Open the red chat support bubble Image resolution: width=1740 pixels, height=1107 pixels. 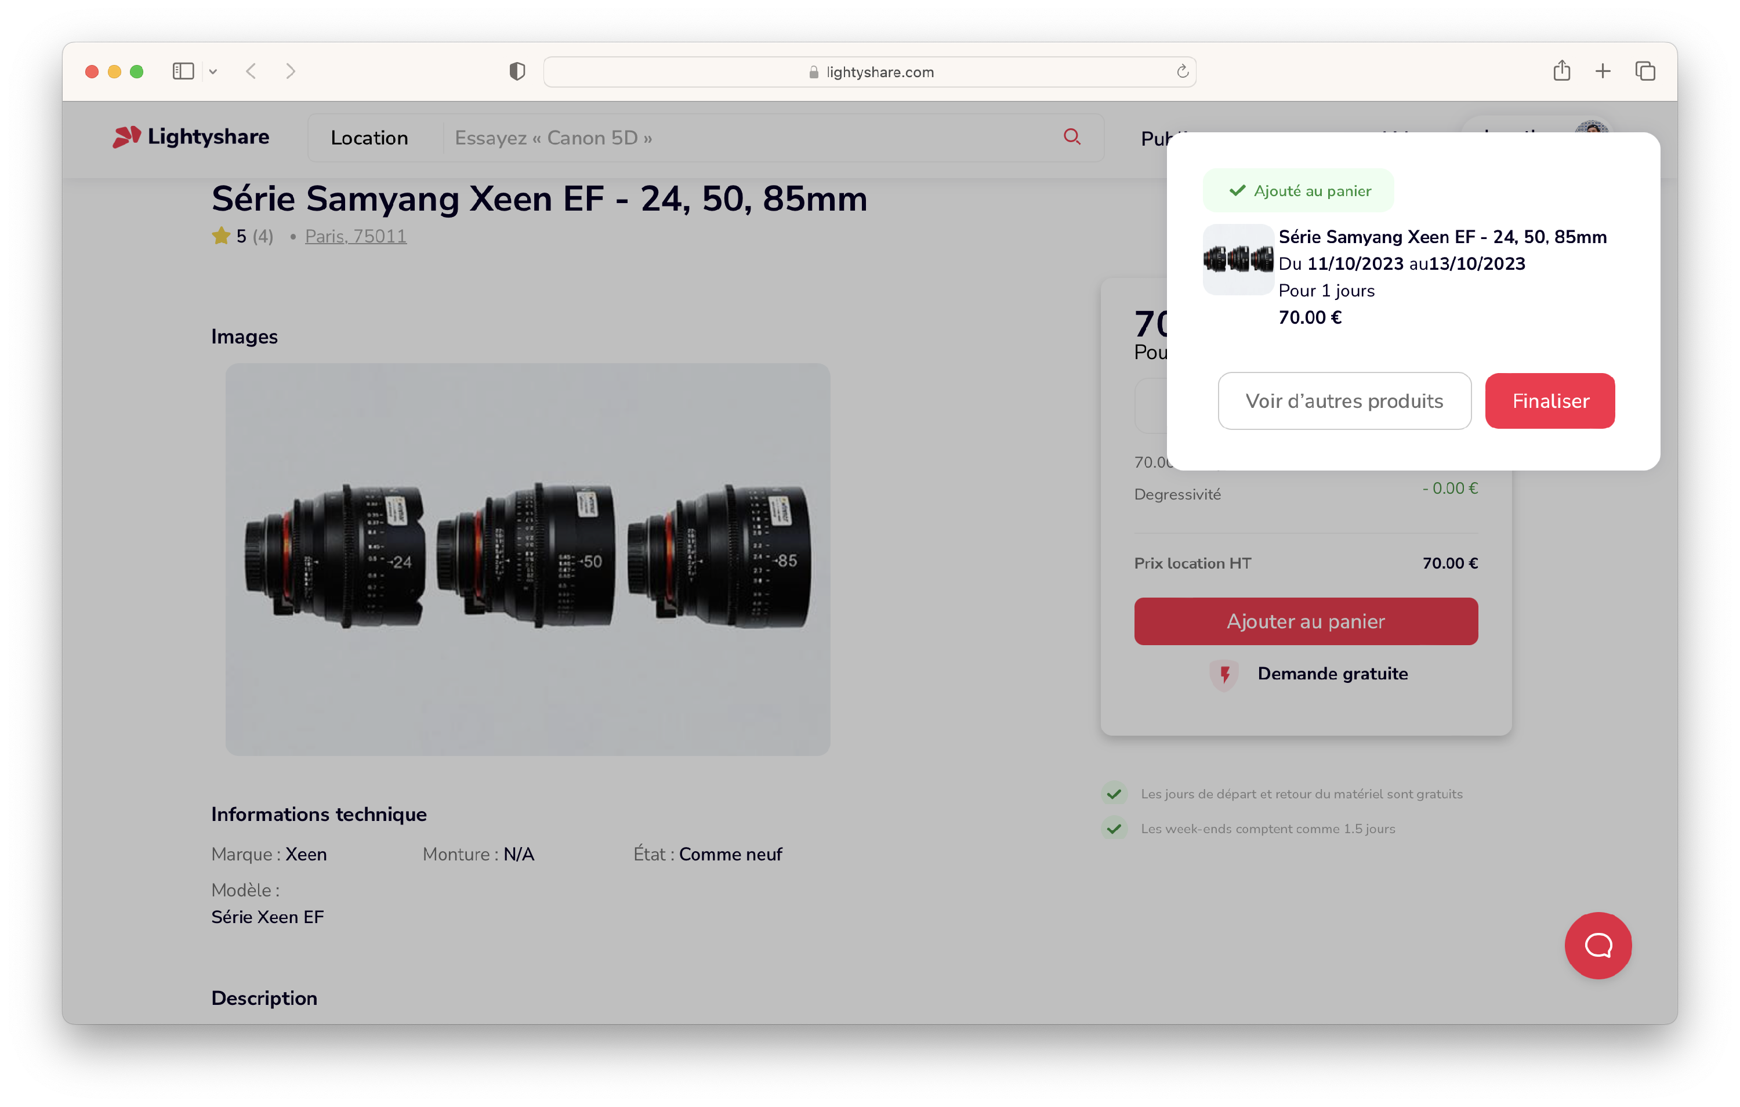pos(1598,945)
